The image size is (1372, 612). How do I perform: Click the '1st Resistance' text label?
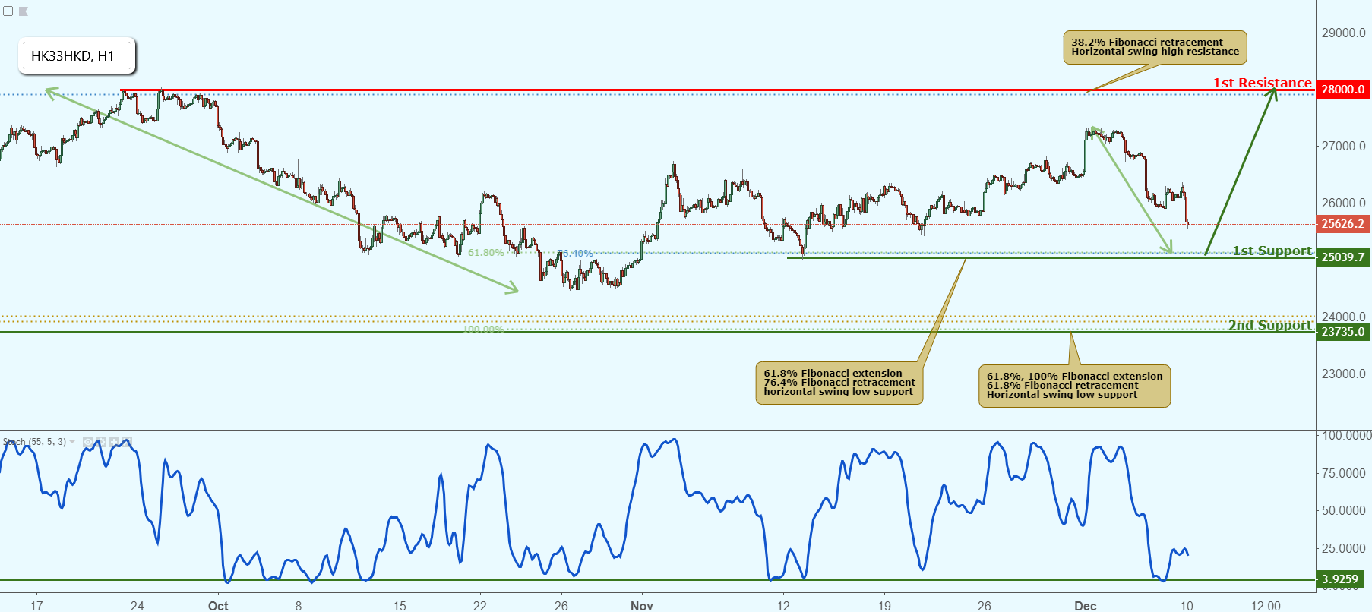1262,83
